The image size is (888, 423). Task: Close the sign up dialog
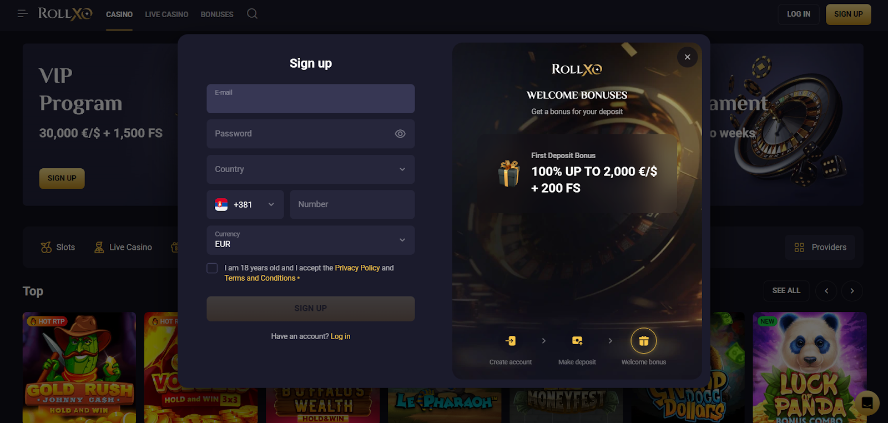[x=687, y=57]
